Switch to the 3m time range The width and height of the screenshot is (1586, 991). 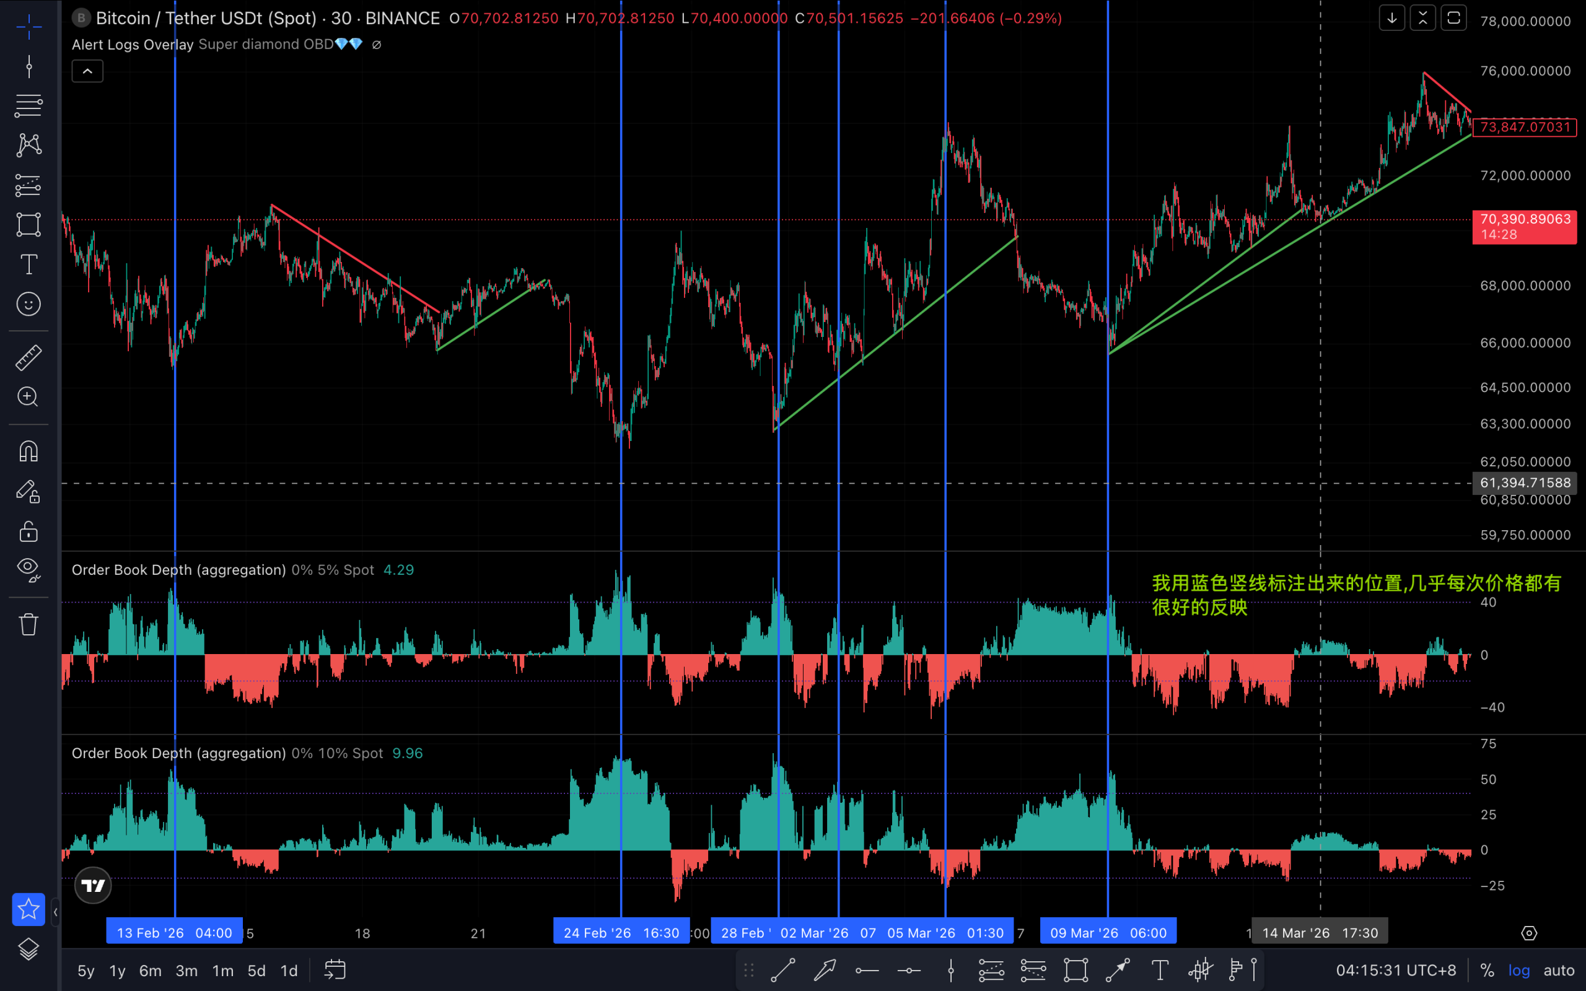186,971
